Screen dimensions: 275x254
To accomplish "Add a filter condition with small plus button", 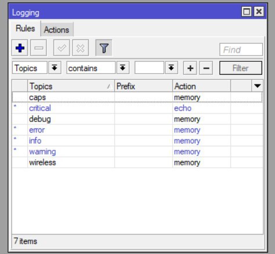I will 190,68.
